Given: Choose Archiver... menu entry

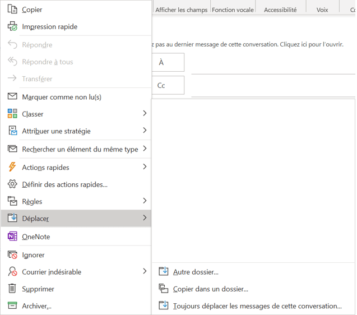Looking at the screenshot, I should click(x=76, y=305).
